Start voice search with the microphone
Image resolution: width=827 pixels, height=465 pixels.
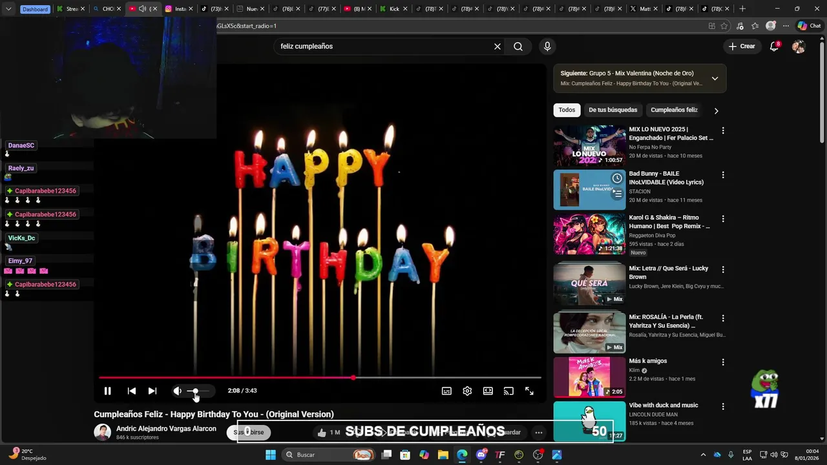[x=547, y=46]
